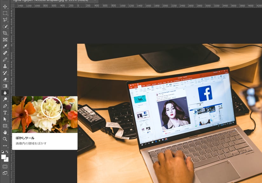Image resolution: width=262 pixels, height=183 pixels.
Task: Select the Eraser tool
Action: pyautogui.click(x=5, y=79)
